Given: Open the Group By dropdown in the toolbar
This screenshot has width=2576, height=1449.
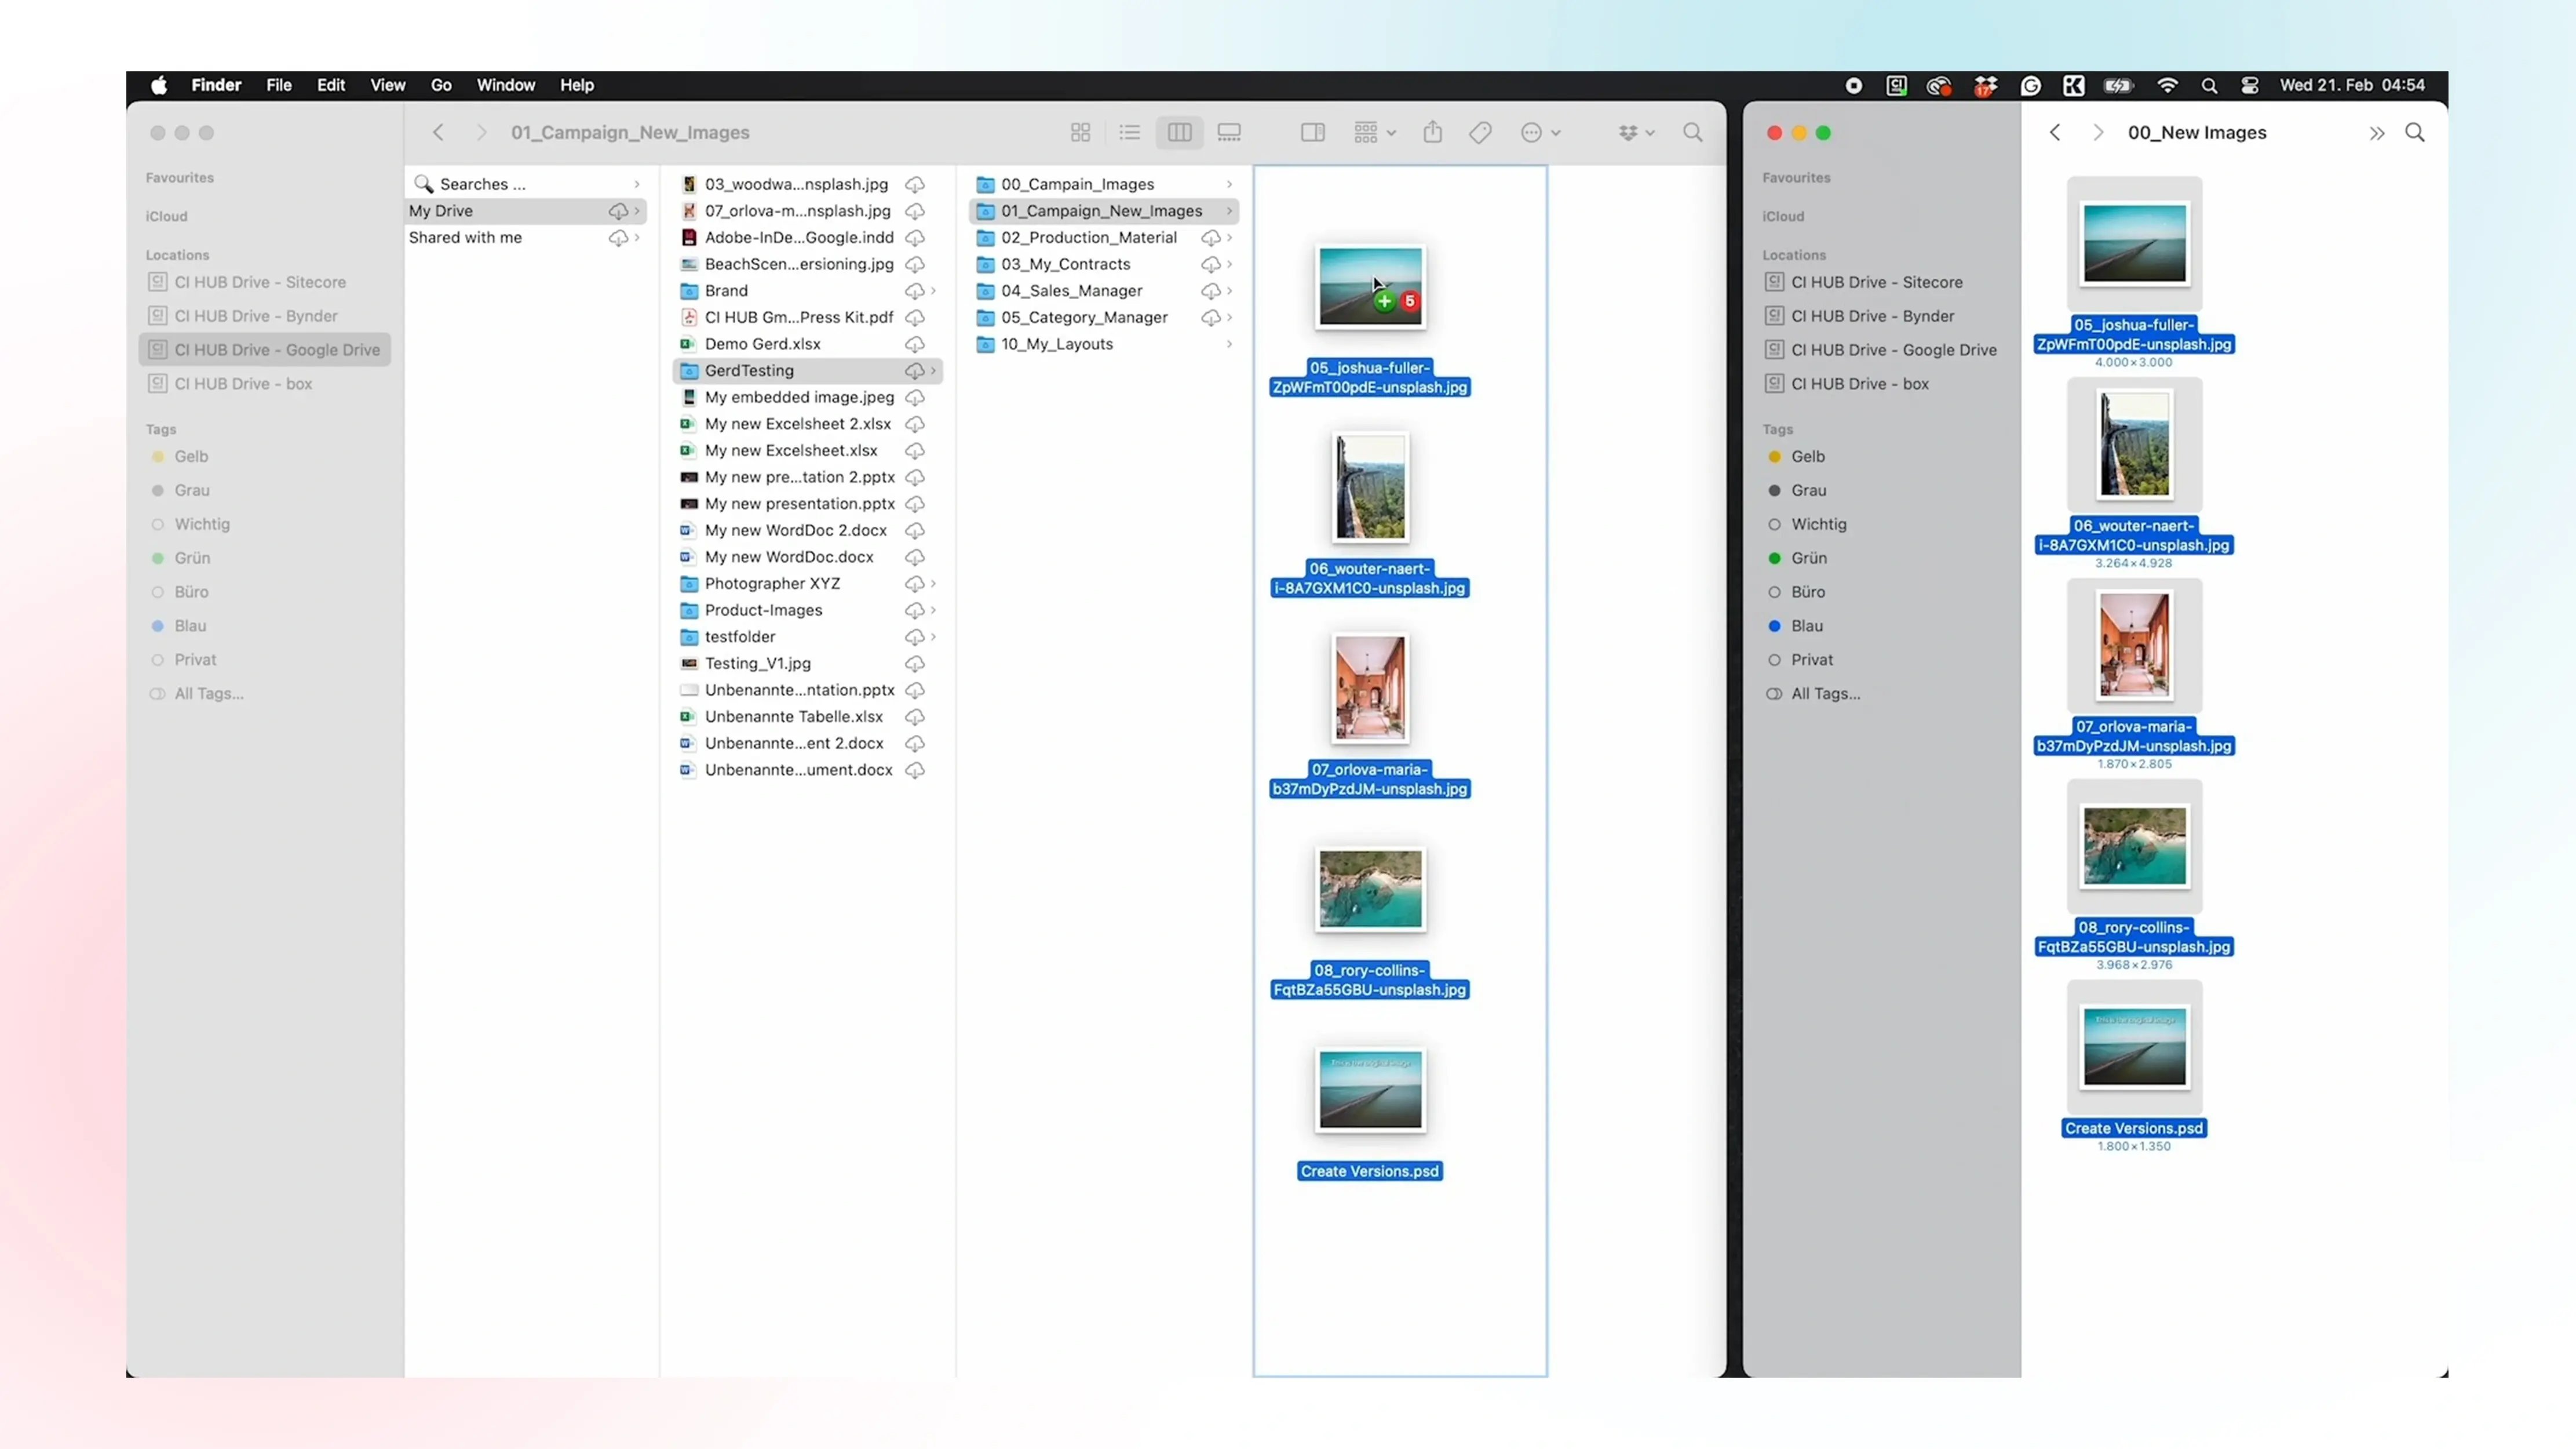Looking at the screenshot, I should click(x=1374, y=133).
